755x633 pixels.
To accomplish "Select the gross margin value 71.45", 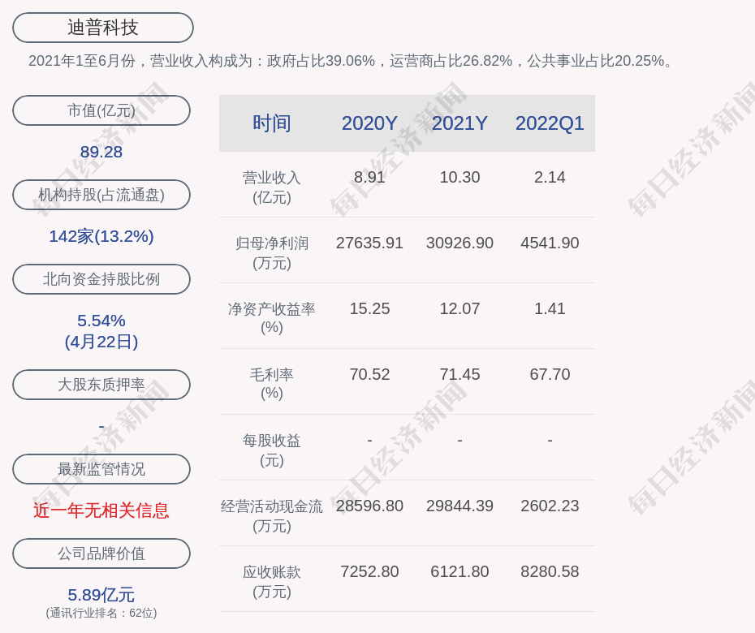I will (459, 374).
